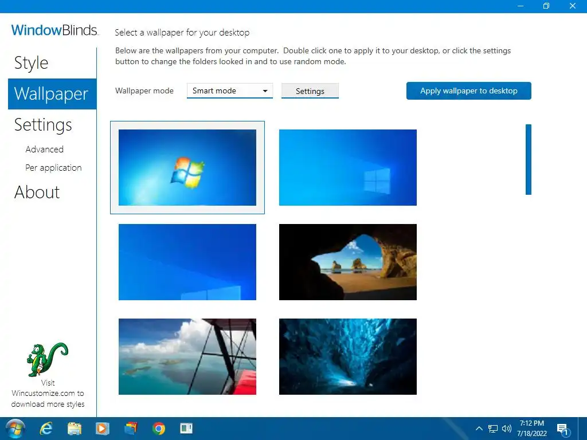587x440 pixels.
Task: Open the Action Center notifications icon
Action: (563, 429)
